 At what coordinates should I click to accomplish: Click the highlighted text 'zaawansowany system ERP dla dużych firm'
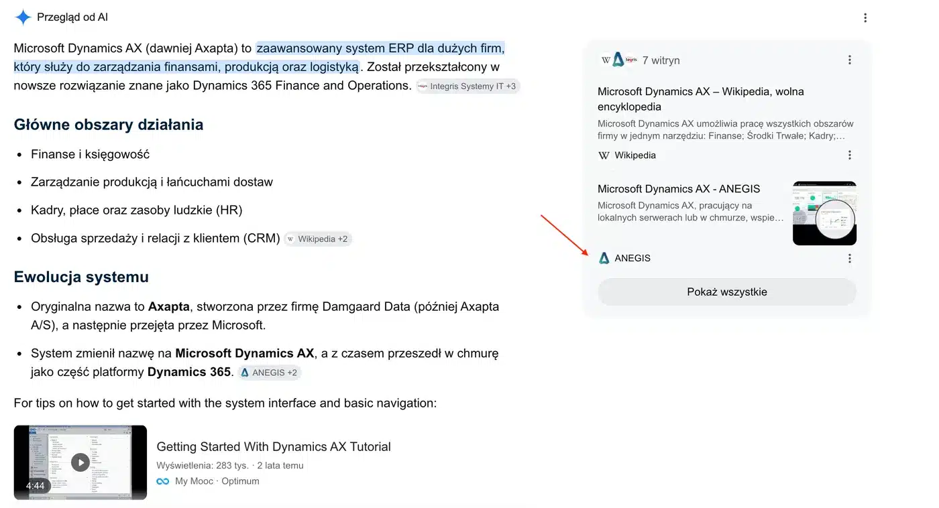380,48
